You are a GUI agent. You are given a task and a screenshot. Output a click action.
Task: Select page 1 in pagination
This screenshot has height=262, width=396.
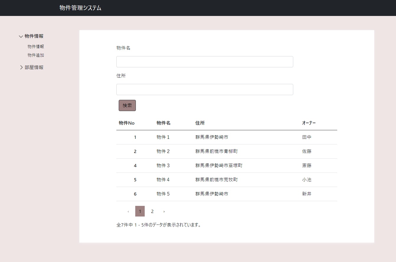click(x=140, y=211)
